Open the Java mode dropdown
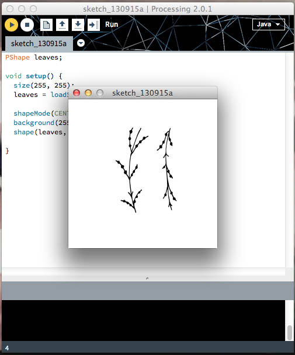The width and height of the screenshot is (295, 355). coord(269,24)
